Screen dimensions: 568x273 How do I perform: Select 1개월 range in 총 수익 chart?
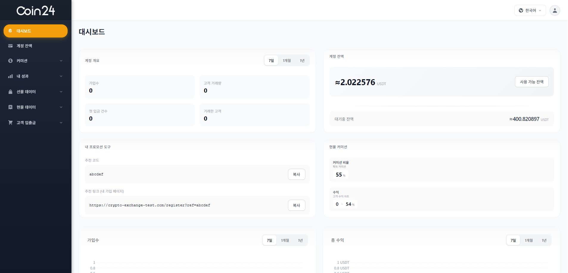[x=529, y=241]
